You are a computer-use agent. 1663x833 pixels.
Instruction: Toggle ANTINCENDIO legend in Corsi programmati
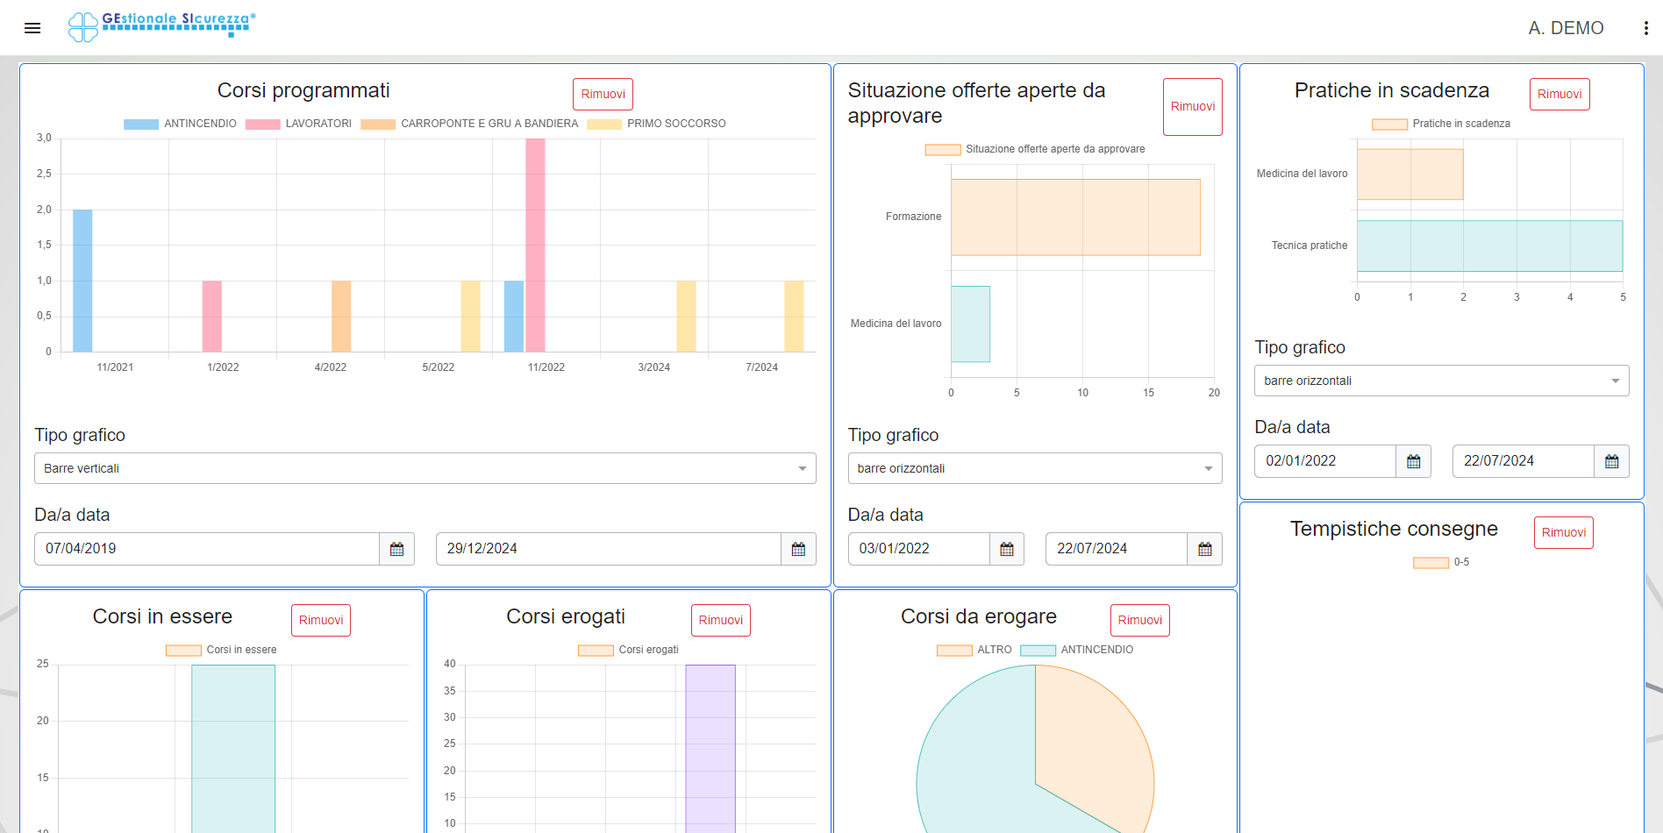point(181,124)
